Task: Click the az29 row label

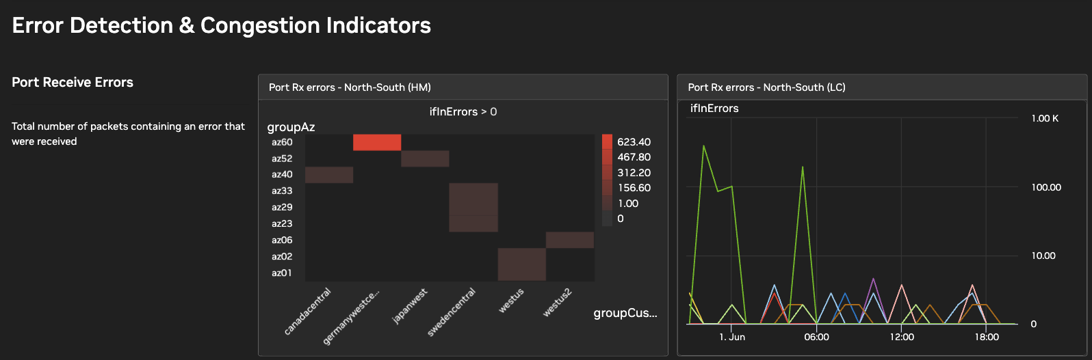Action: coord(282,208)
